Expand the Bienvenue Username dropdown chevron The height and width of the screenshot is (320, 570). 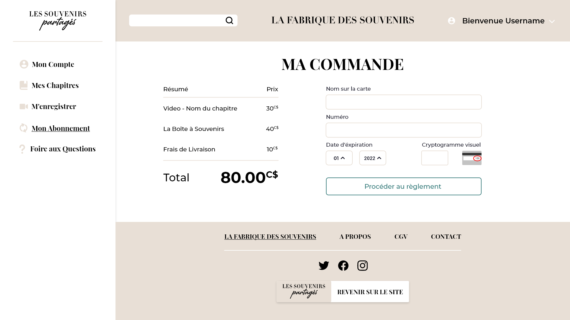[552, 21]
